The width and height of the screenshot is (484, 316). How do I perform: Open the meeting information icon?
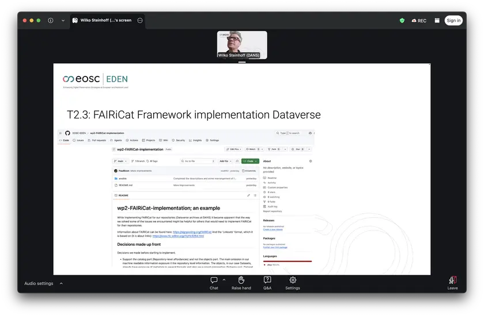tap(50, 20)
